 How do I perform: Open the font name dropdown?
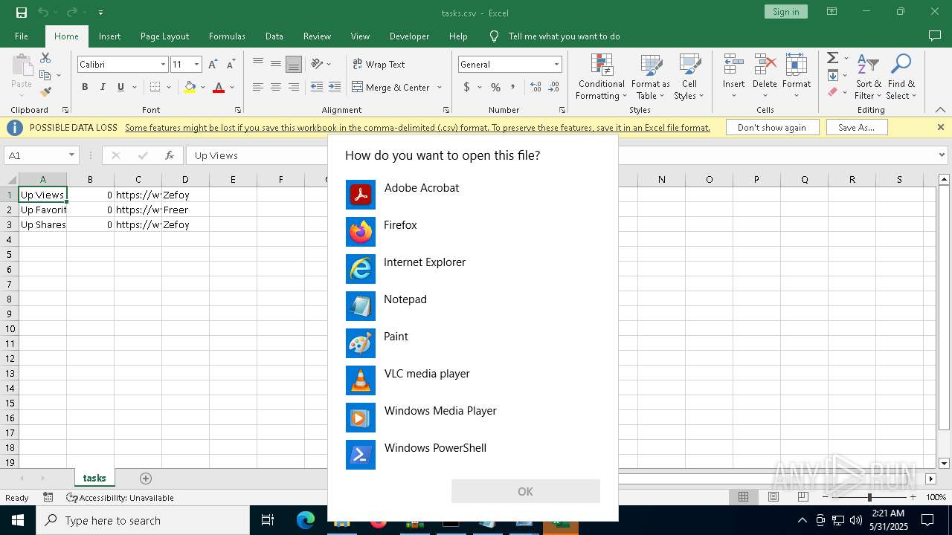tap(163, 65)
